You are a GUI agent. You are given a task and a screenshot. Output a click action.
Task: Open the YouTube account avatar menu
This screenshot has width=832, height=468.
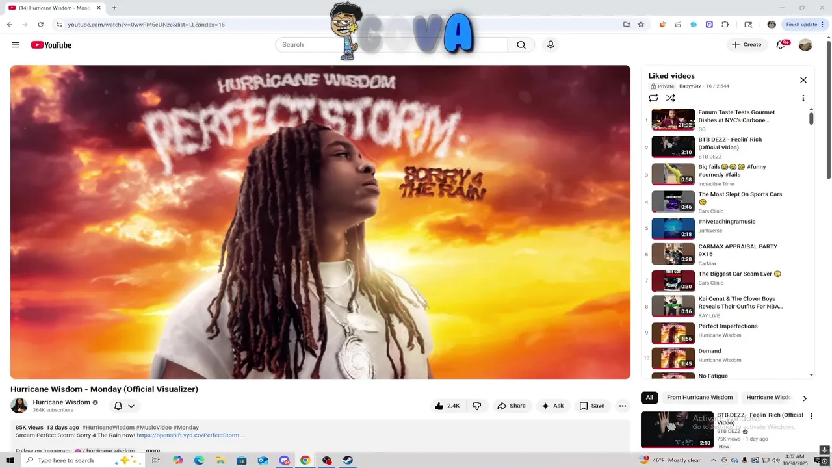[805, 45]
